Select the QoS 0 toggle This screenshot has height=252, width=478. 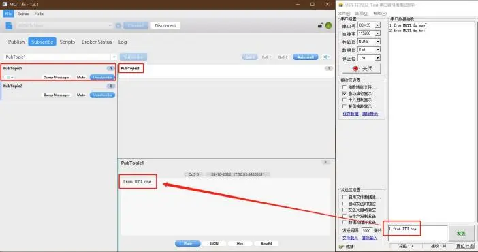pos(250,57)
